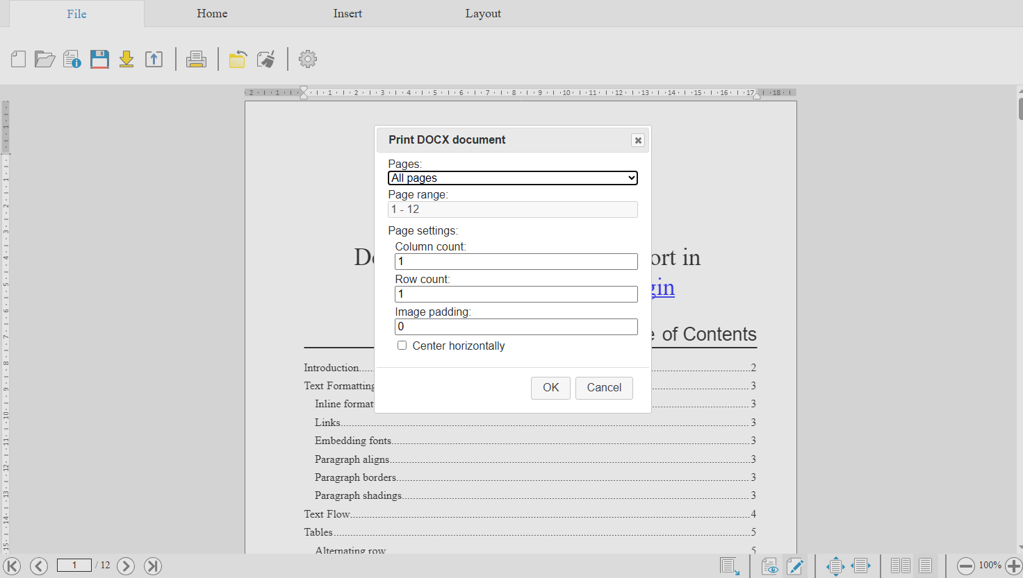Click the zoom out minus icon
This screenshot has width=1023, height=578.
[x=965, y=566]
